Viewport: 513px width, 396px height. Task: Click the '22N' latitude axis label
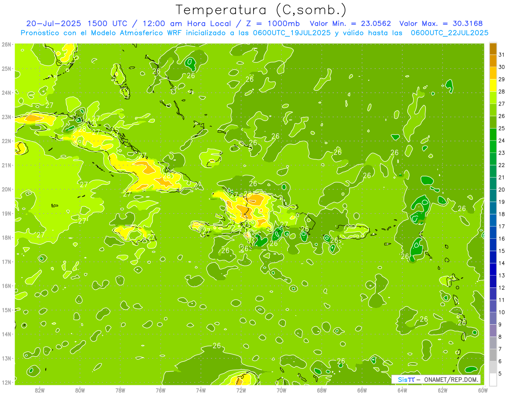[6, 141]
